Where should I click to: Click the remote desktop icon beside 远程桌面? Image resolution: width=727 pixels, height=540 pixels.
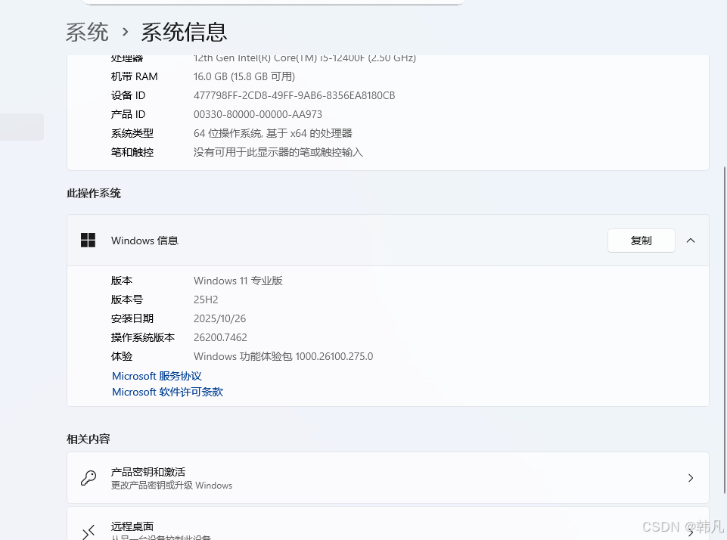point(88,532)
